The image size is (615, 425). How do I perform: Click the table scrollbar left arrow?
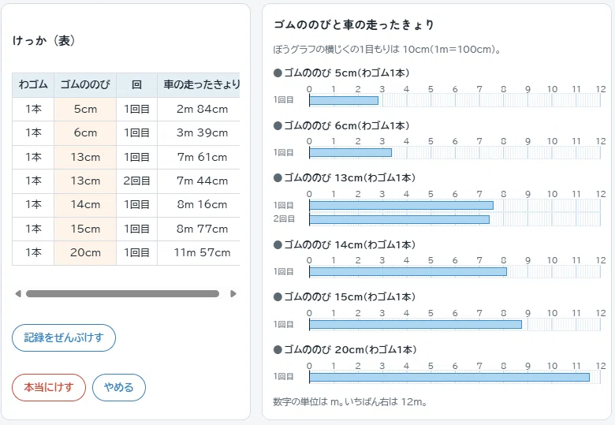click(x=17, y=293)
